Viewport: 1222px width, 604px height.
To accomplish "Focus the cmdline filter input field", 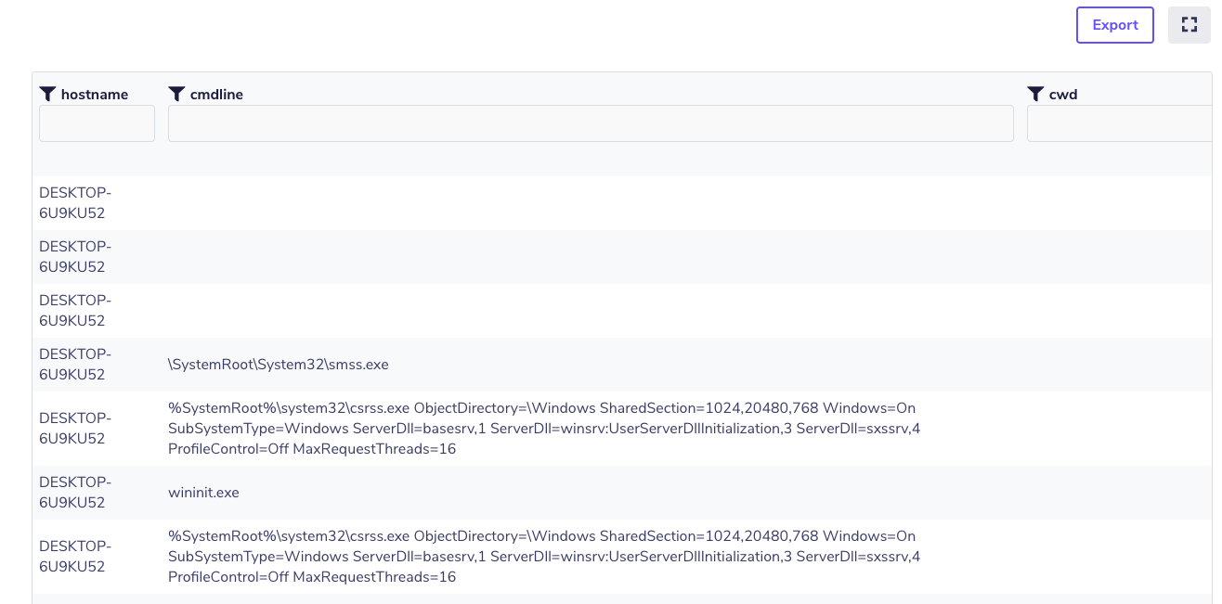I will [x=591, y=123].
